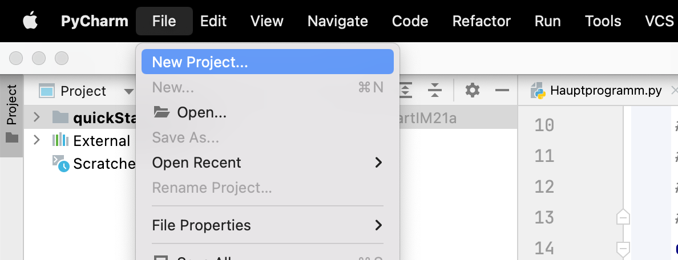Click the Collapse All icon in Project panel
The width and height of the screenshot is (678, 260).
(435, 90)
